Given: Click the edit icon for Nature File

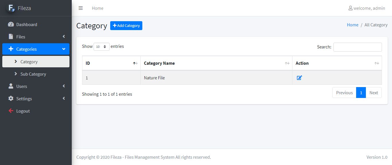Looking at the screenshot, I should point(299,78).
